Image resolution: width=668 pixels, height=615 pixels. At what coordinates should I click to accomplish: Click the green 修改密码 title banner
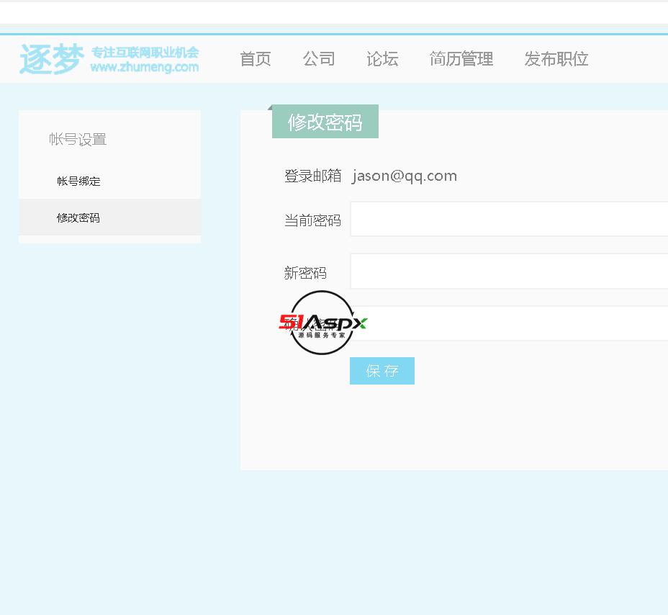click(x=325, y=122)
